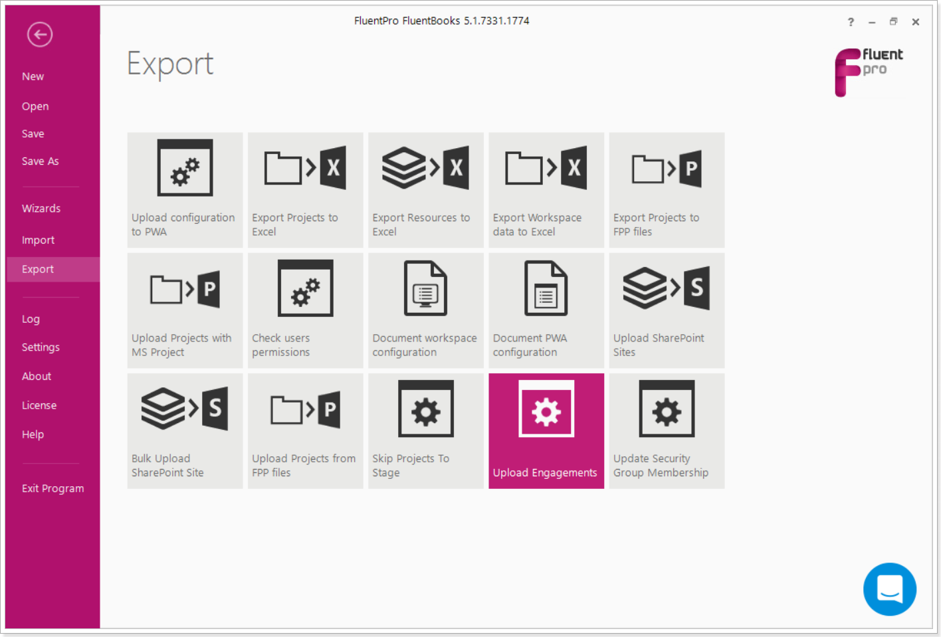Open the Check users permissions tile
Viewport: 941px width, 637px height.
(306, 310)
